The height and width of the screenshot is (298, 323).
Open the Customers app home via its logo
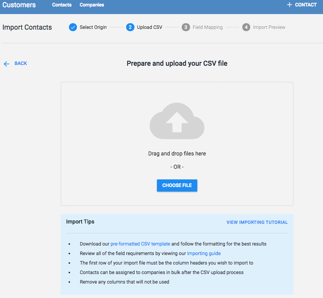pyautogui.click(x=19, y=5)
